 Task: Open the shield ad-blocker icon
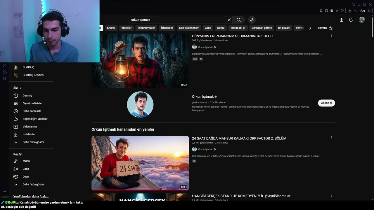point(332,11)
